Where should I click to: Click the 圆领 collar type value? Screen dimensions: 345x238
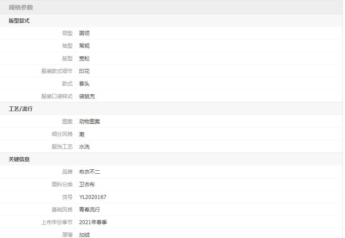(x=84, y=33)
